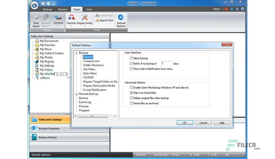Image resolution: width=275 pixels, height=159 pixels.
Task: Select Folder Structures in options tree
Action: coord(93,65)
